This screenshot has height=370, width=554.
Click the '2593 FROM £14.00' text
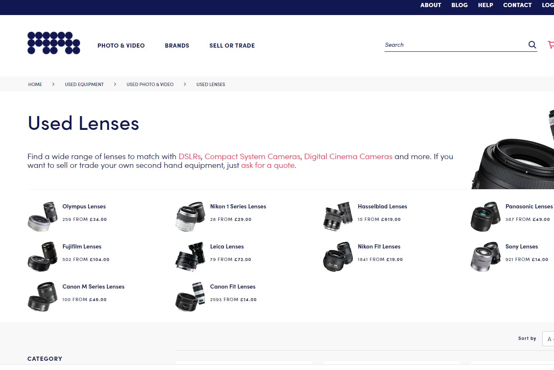[x=234, y=299]
